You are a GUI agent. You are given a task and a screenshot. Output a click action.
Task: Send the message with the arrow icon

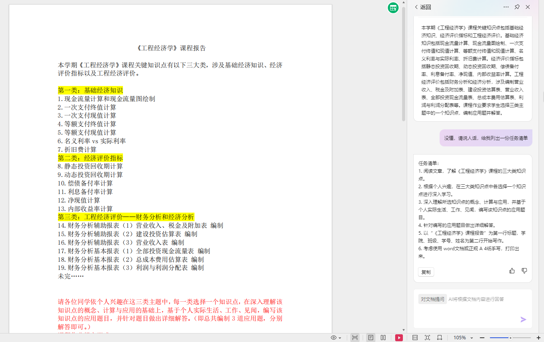(x=523, y=320)
